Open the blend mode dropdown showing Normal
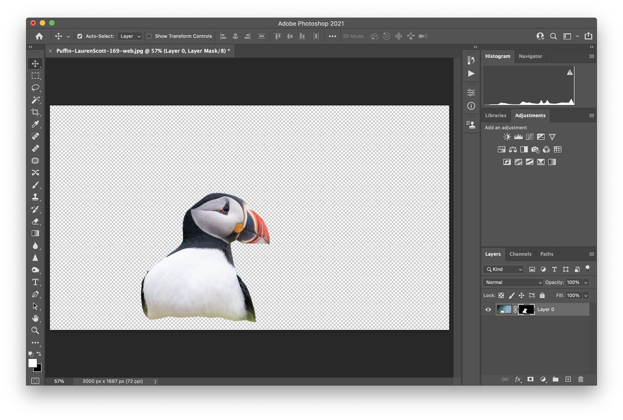623x420 pixels. click(x=512, y=282)
